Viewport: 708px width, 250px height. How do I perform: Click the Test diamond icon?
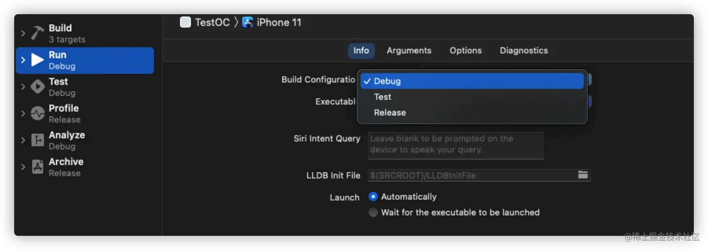[x=38, y=87]
